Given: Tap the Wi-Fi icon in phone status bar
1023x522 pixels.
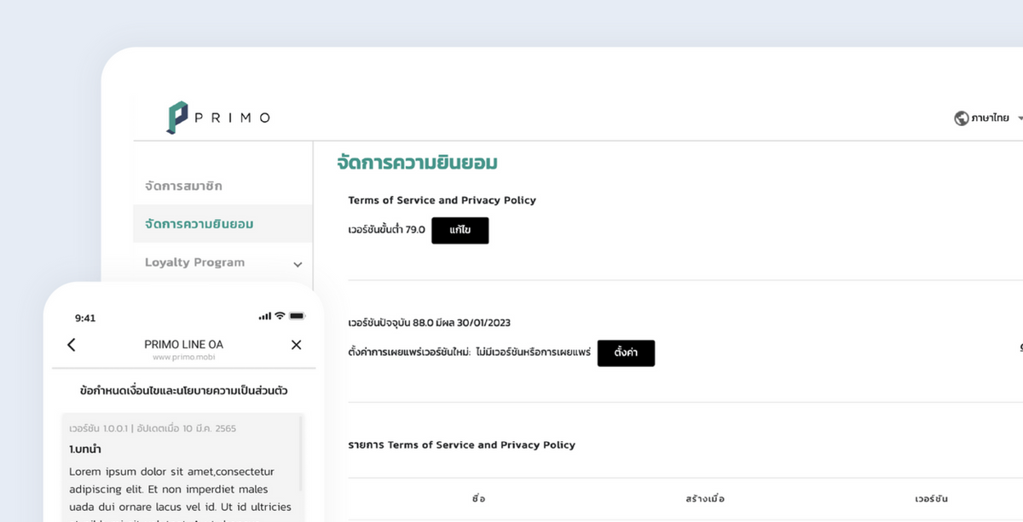Looking at the screenshot, I should [280, 316].
